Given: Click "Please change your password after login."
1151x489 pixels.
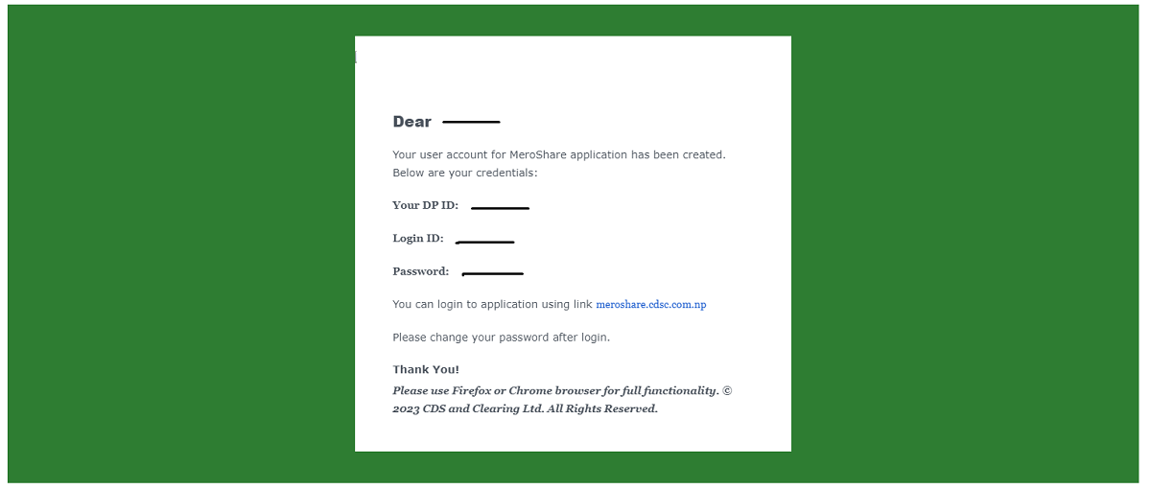Looking at the screenshot, I should coord(502,338).
